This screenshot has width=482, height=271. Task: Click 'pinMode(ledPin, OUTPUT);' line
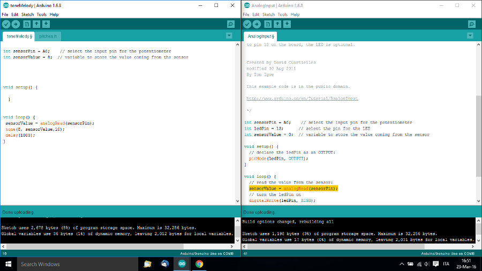click(x=278, y=159)
